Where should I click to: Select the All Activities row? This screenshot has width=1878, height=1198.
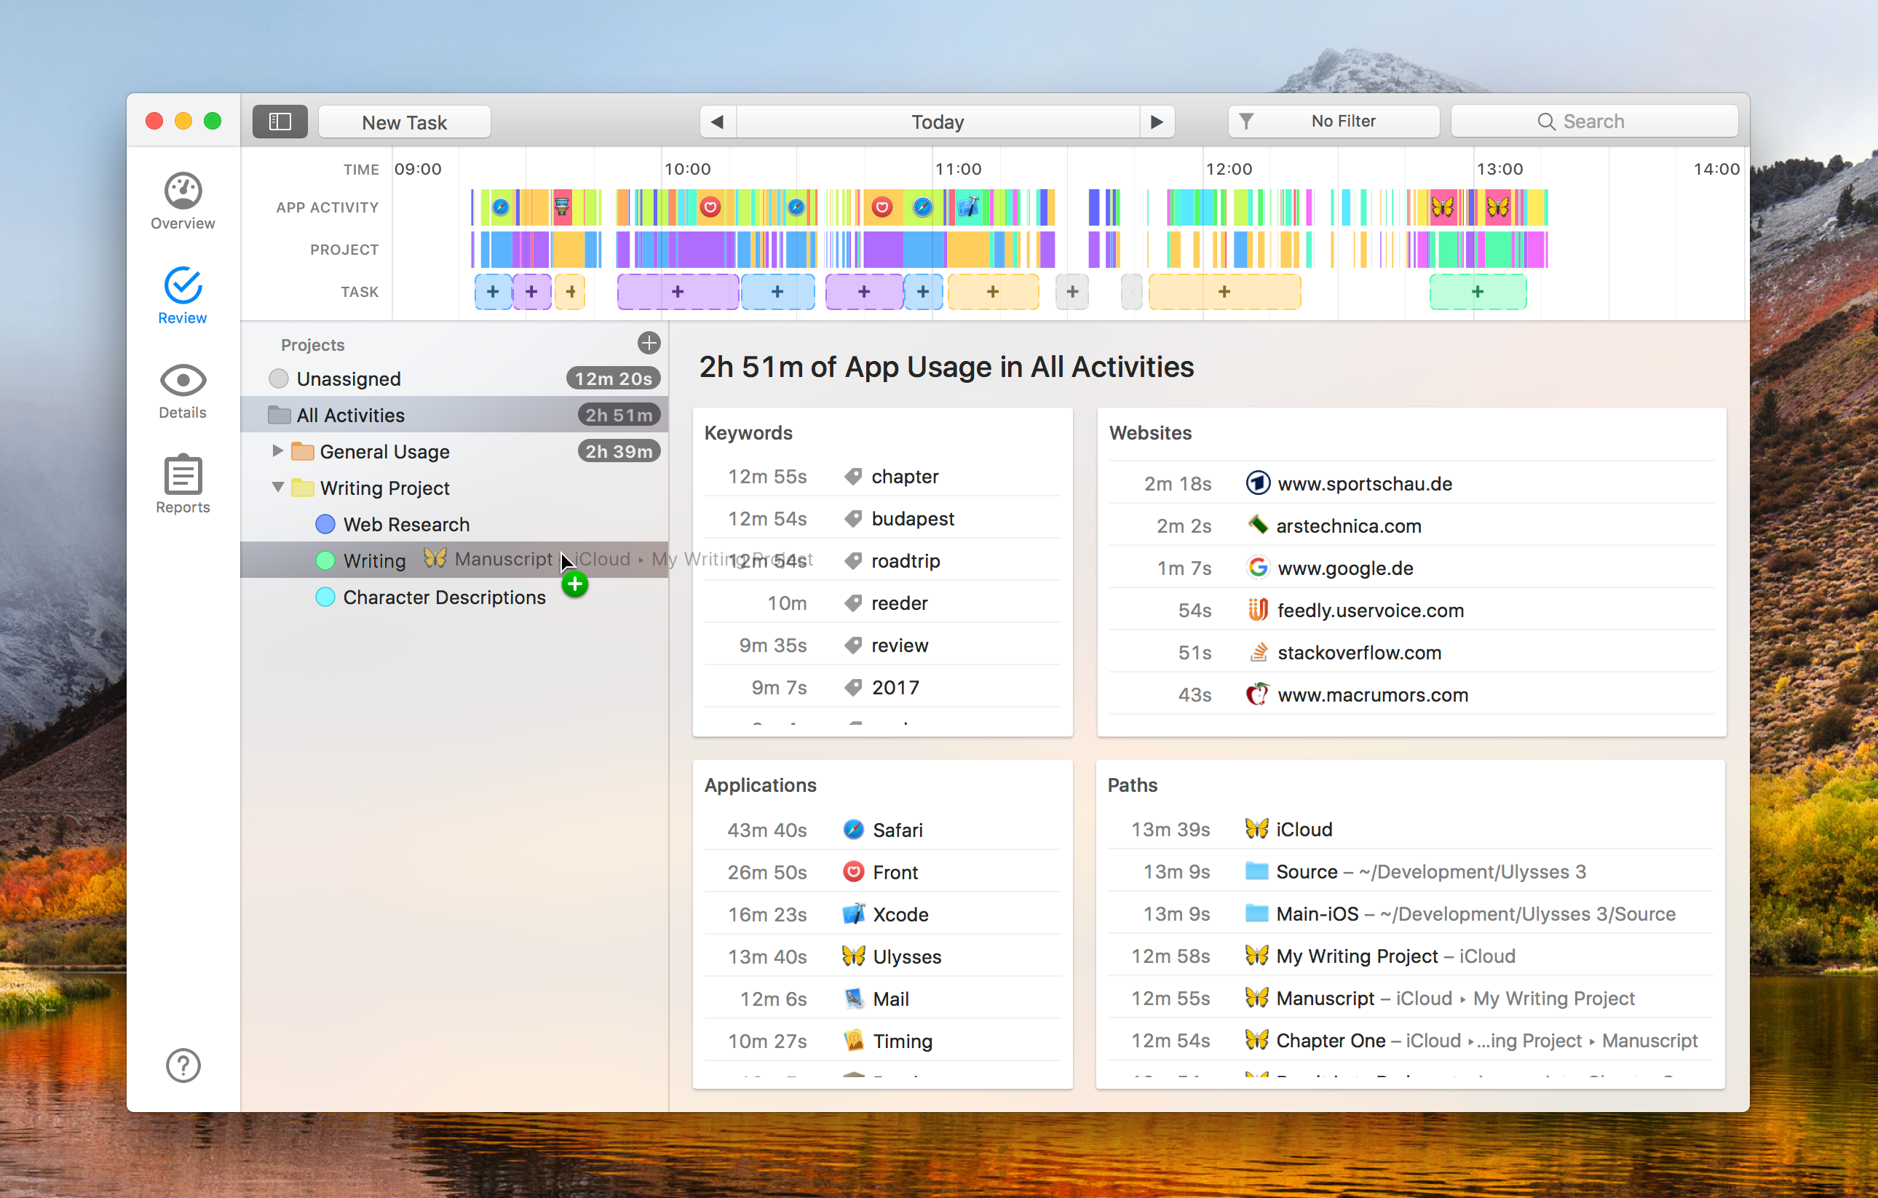(x=455, y=415)
